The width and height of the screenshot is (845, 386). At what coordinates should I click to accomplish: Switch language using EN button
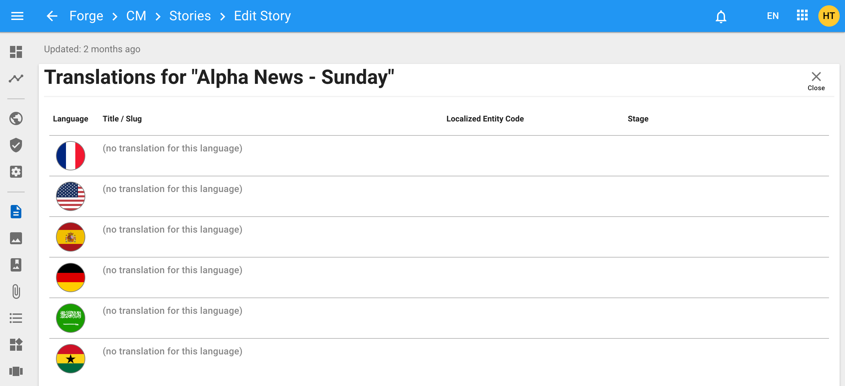pos(773,16)
